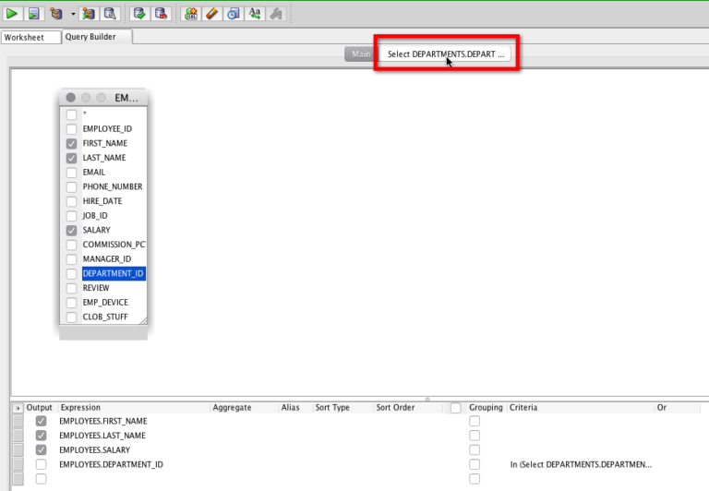Screen dimensions: 709x491
Task: Switch to the Worksheet tab
Action: [x=30, y=37]
